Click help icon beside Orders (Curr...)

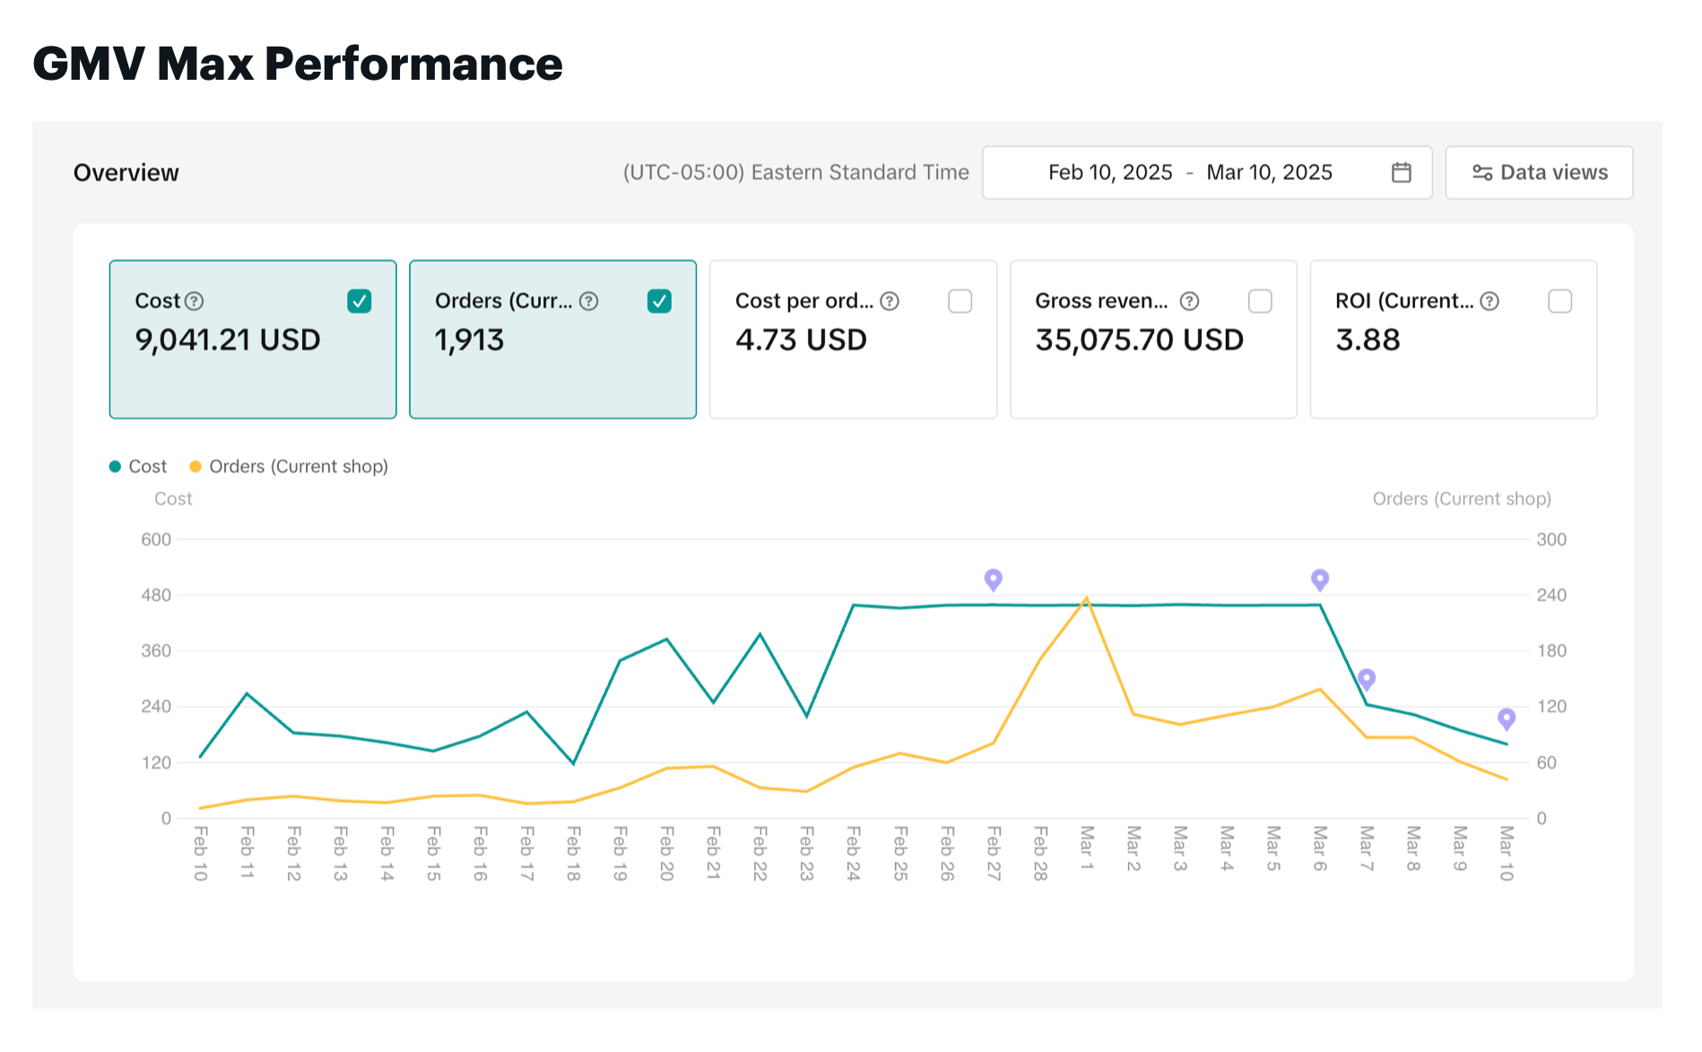click(588, 301)
